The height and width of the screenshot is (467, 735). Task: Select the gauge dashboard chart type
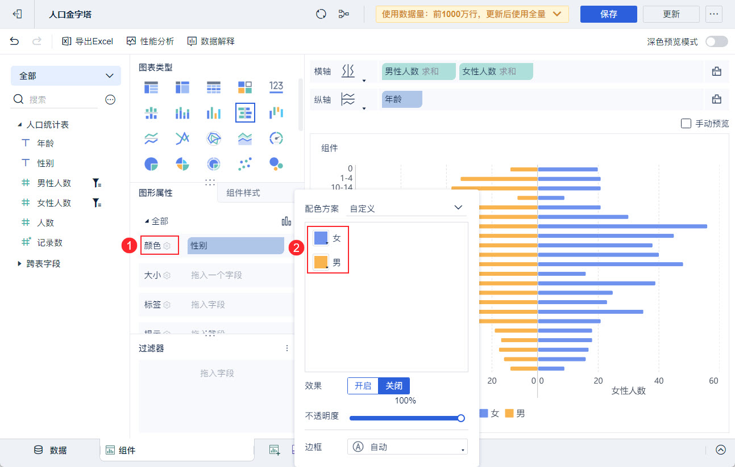tap(276, 138)
